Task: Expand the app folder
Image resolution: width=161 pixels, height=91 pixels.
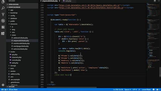Action: [x=12, y=10]
